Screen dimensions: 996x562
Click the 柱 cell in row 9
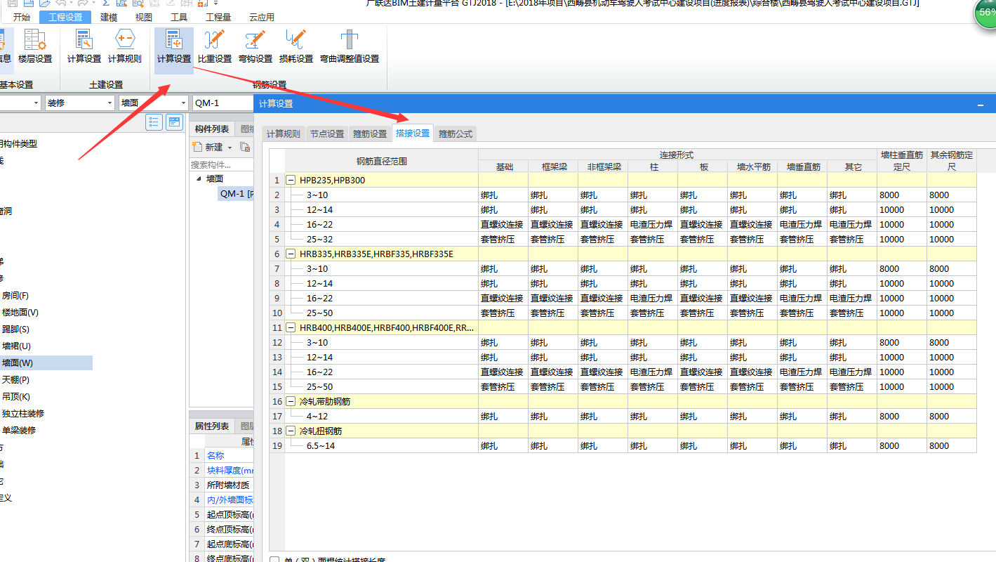[x=652, y=299]
